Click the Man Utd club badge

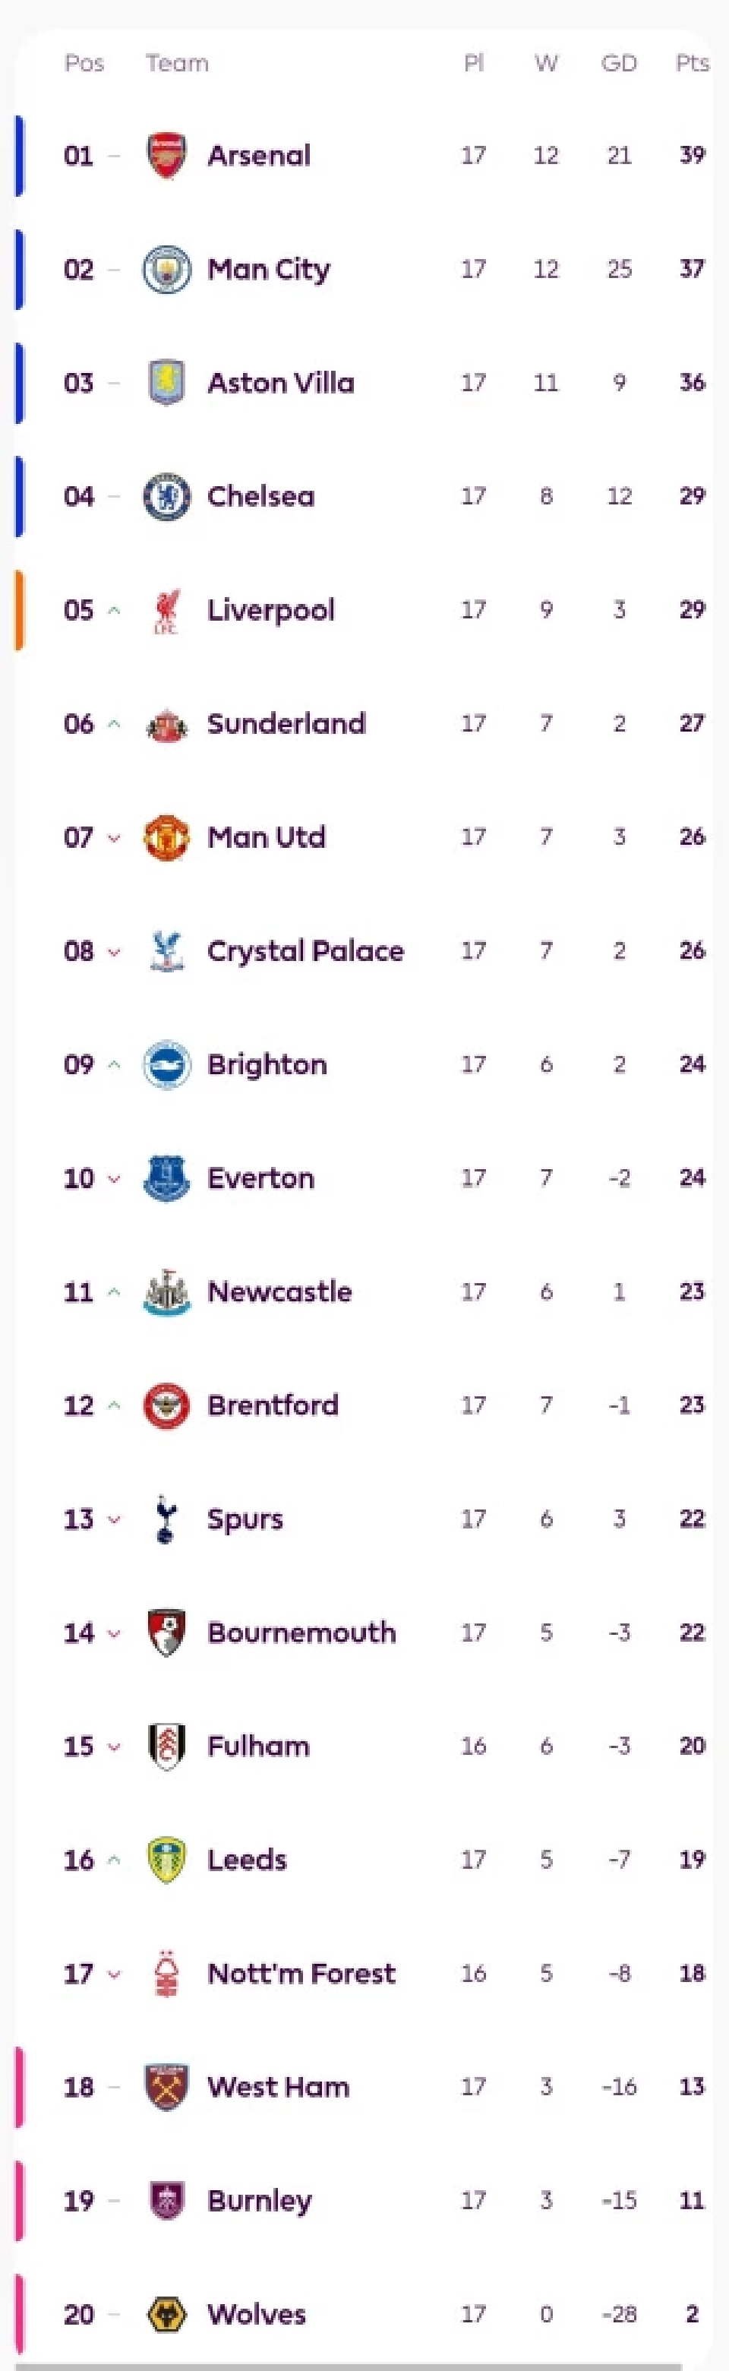click(x=166, y=838)
